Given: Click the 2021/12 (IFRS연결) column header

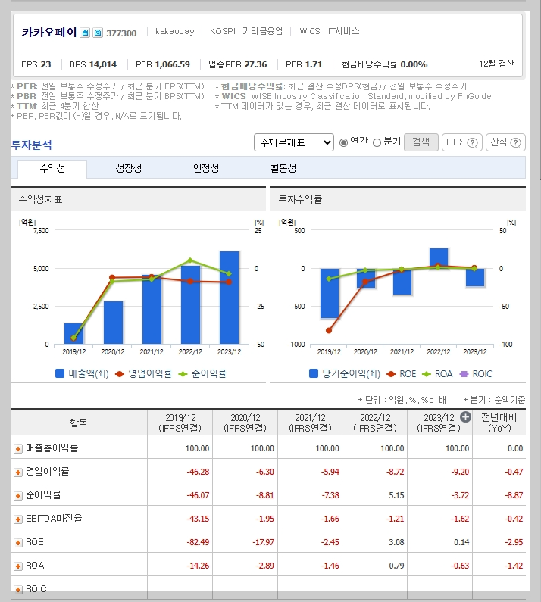Looking at the screenshot, I should click(x=310, y=423).
